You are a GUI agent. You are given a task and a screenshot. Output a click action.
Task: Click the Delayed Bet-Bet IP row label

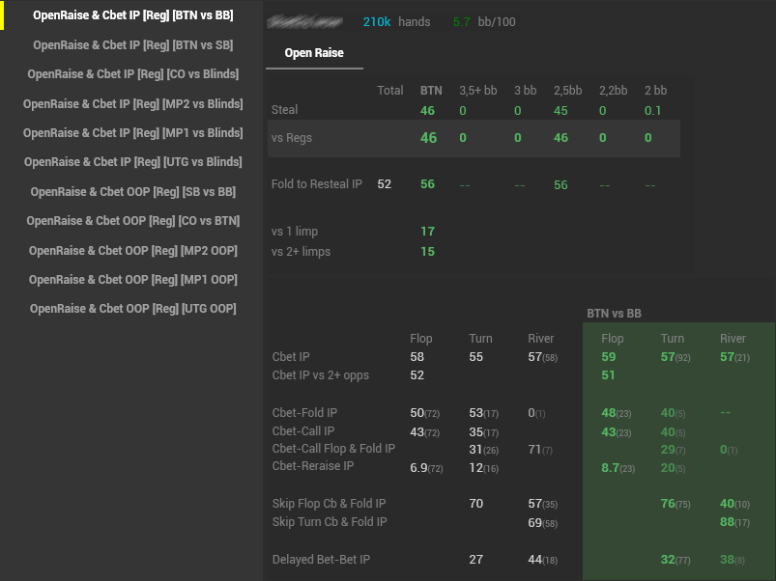point(321,560)
